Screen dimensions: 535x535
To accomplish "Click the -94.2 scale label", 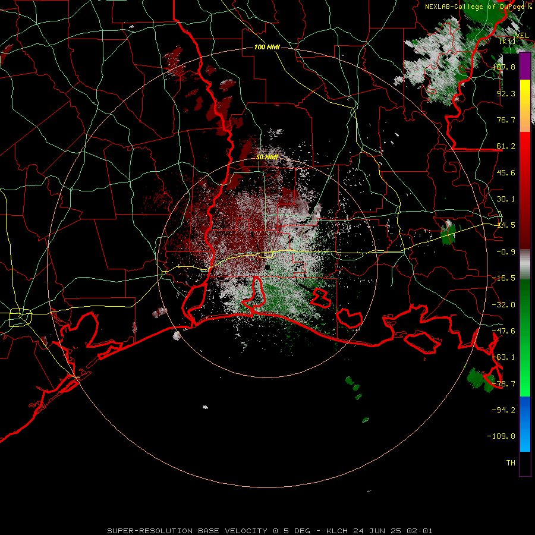I will 503,410.
